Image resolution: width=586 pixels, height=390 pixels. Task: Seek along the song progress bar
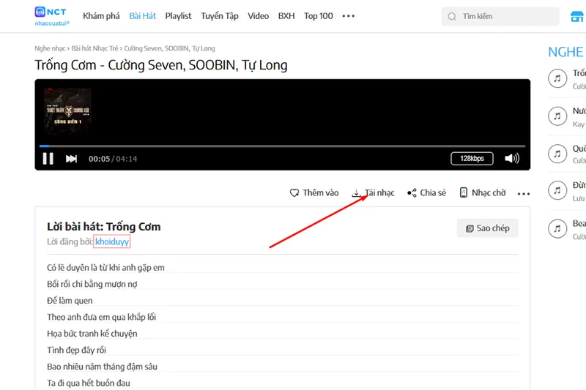click(x=282, y=146)
